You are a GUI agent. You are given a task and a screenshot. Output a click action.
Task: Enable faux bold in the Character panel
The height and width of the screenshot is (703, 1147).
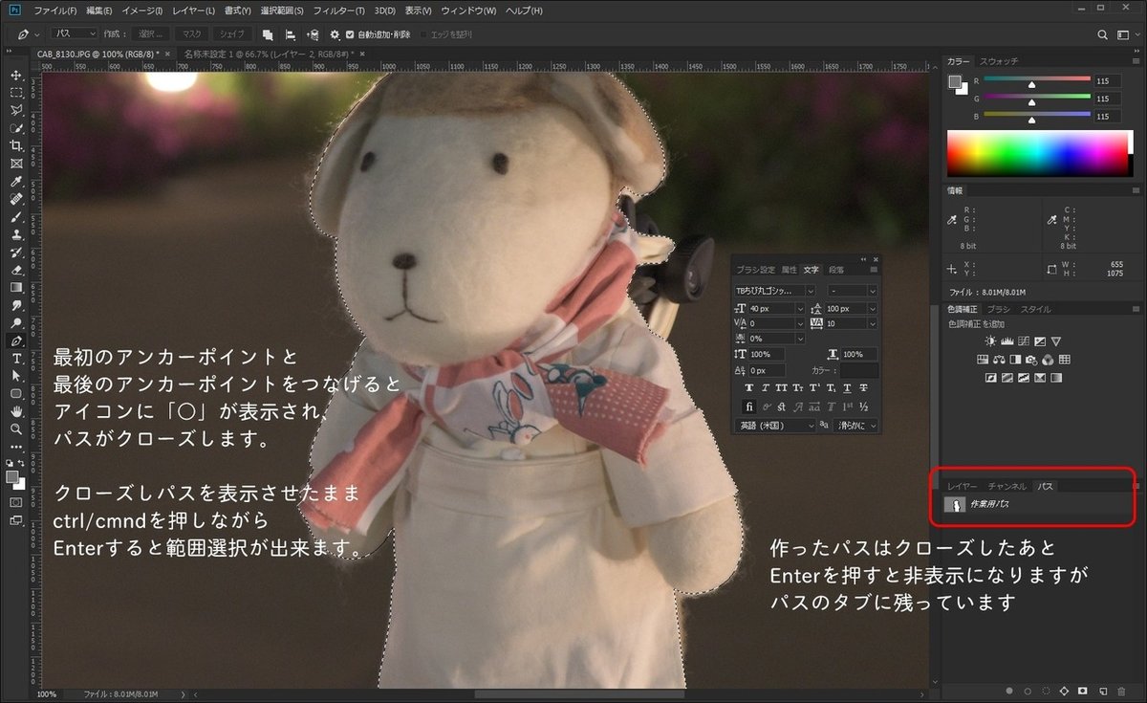pos(749,388)
